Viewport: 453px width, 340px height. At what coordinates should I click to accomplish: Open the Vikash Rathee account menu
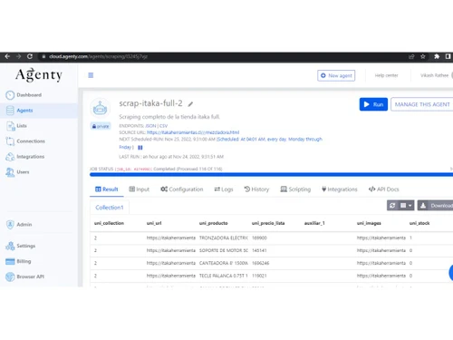point(435,75)
